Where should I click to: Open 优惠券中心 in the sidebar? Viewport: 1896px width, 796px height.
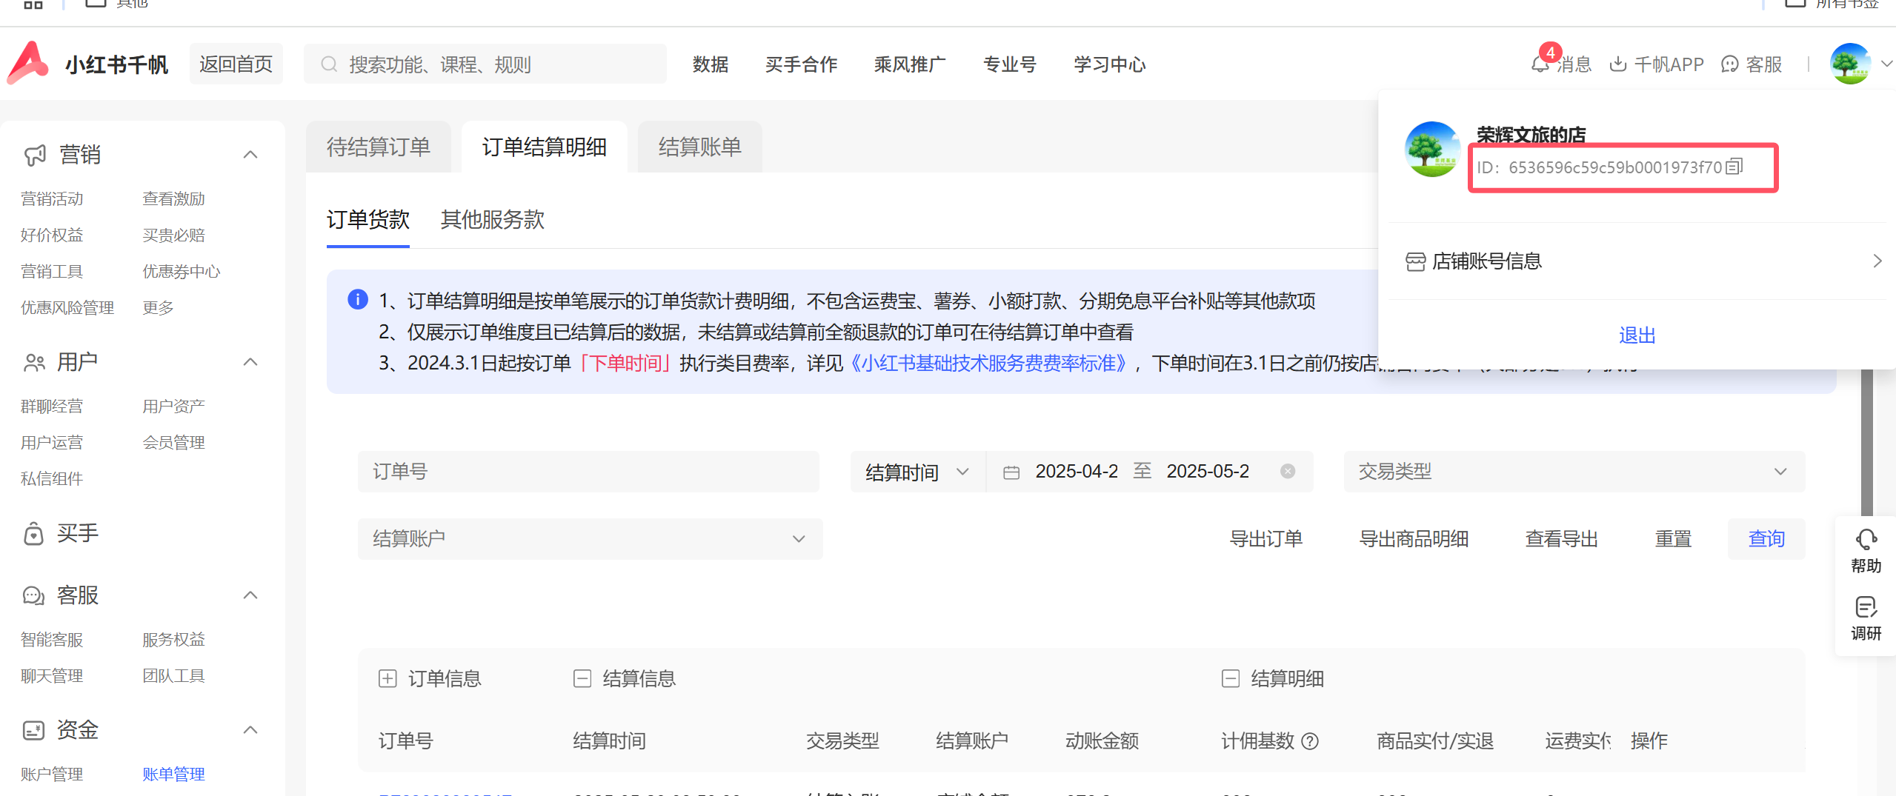click(x=182, y=271)
